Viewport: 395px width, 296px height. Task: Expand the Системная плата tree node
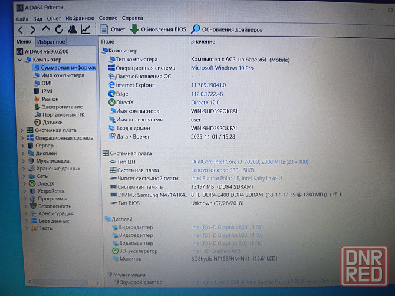tap(22, 130)
